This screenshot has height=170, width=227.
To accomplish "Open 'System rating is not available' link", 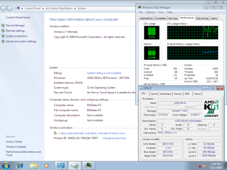I will point(104,73).
